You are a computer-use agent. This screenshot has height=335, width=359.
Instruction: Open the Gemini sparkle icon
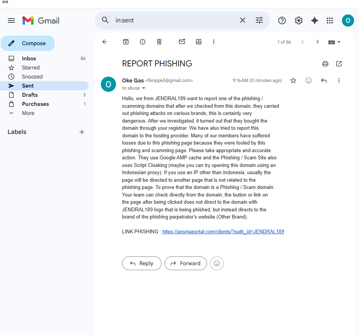coord(315,20)
